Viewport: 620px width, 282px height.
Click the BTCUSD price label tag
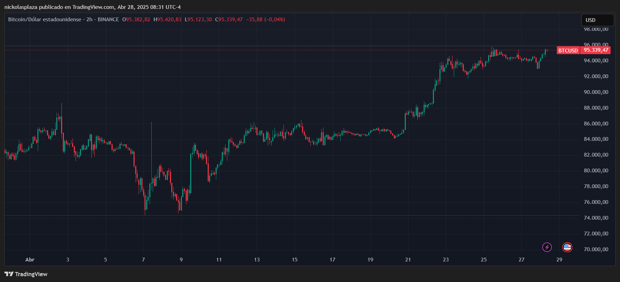click(568, 50)
